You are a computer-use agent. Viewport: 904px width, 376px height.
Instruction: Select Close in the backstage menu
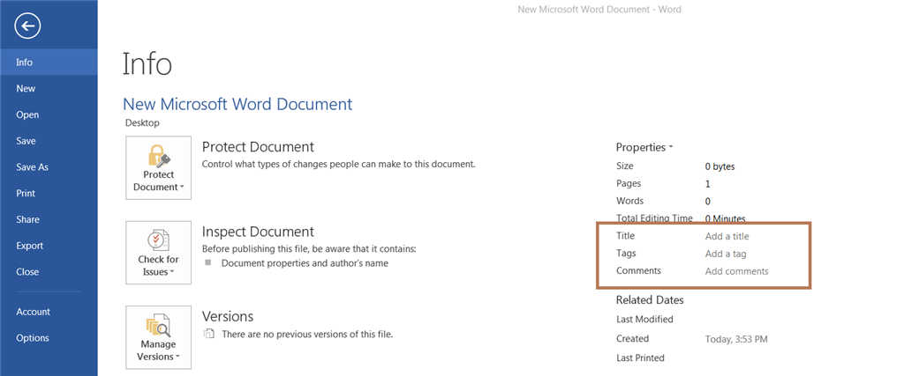(x=49, y=271)
